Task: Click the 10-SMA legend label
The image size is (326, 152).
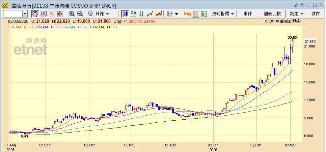Action: point(21,27)
